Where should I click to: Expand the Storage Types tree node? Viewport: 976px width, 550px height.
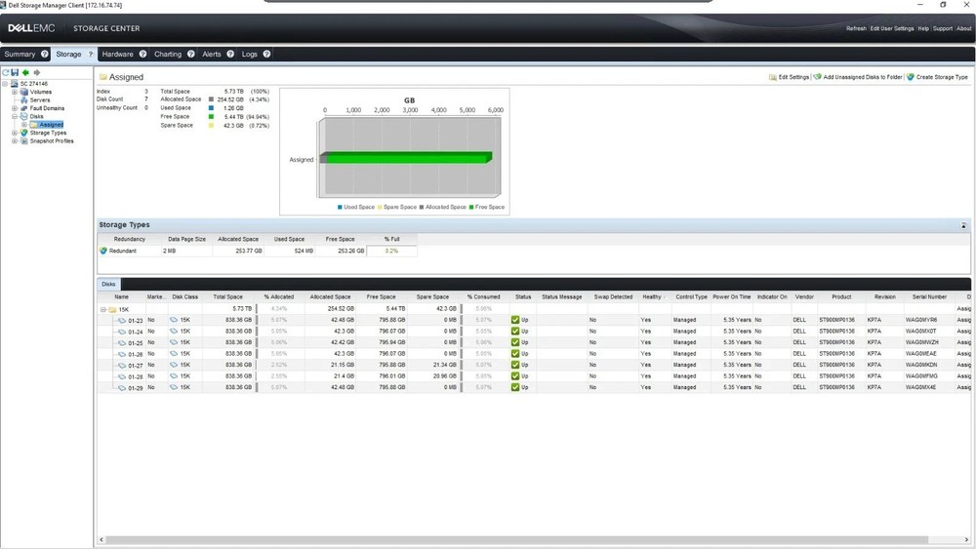point(15,133)
